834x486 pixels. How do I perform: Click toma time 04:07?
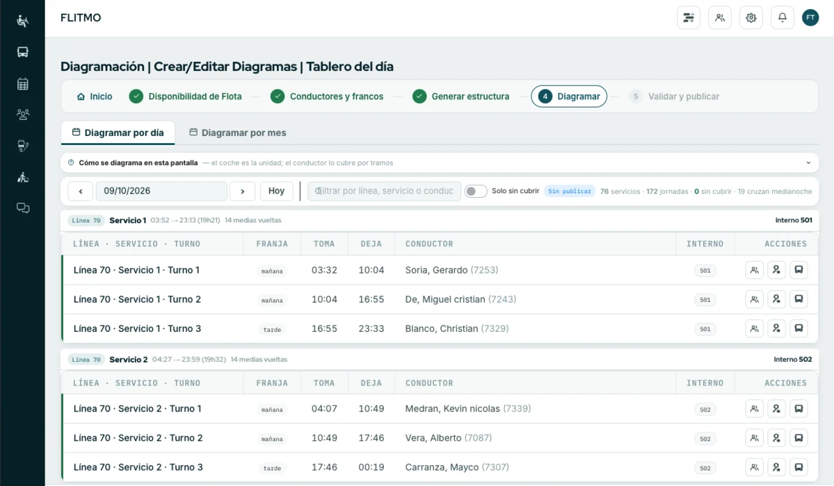324,408
